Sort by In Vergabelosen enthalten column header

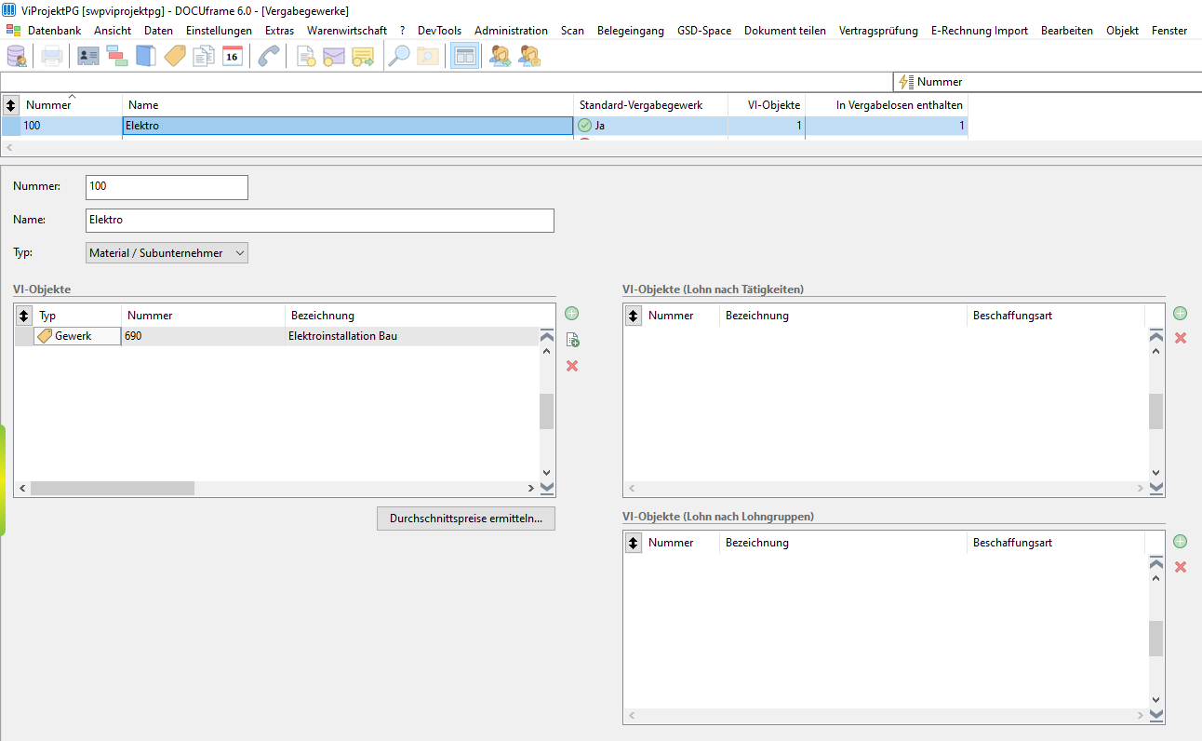[x=887, y=105]
